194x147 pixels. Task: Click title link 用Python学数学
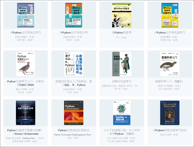(x=122, y=33)
